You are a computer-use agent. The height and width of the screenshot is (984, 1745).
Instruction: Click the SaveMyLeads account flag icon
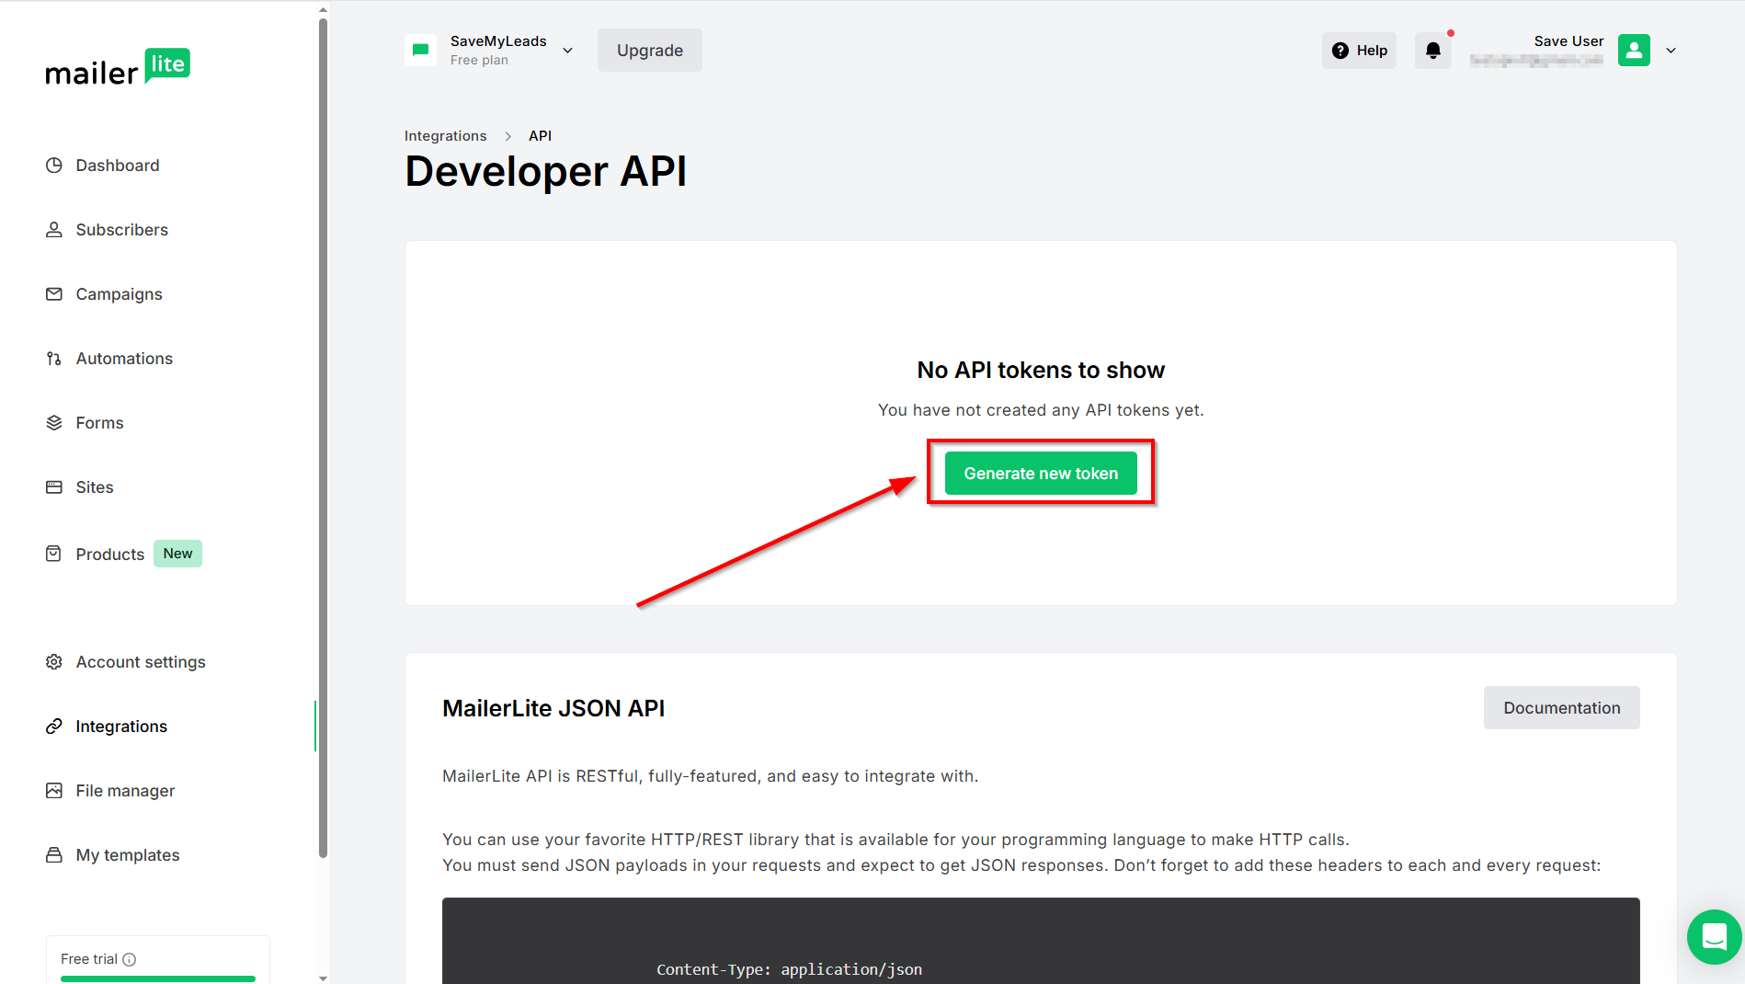point(421,51)
